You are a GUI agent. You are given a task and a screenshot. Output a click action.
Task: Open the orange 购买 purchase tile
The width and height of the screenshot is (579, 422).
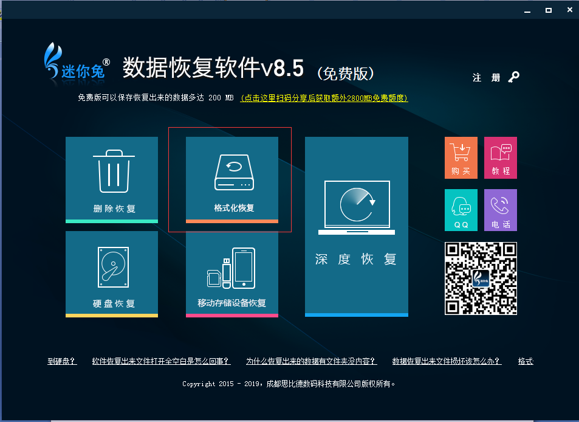[461, 157]
